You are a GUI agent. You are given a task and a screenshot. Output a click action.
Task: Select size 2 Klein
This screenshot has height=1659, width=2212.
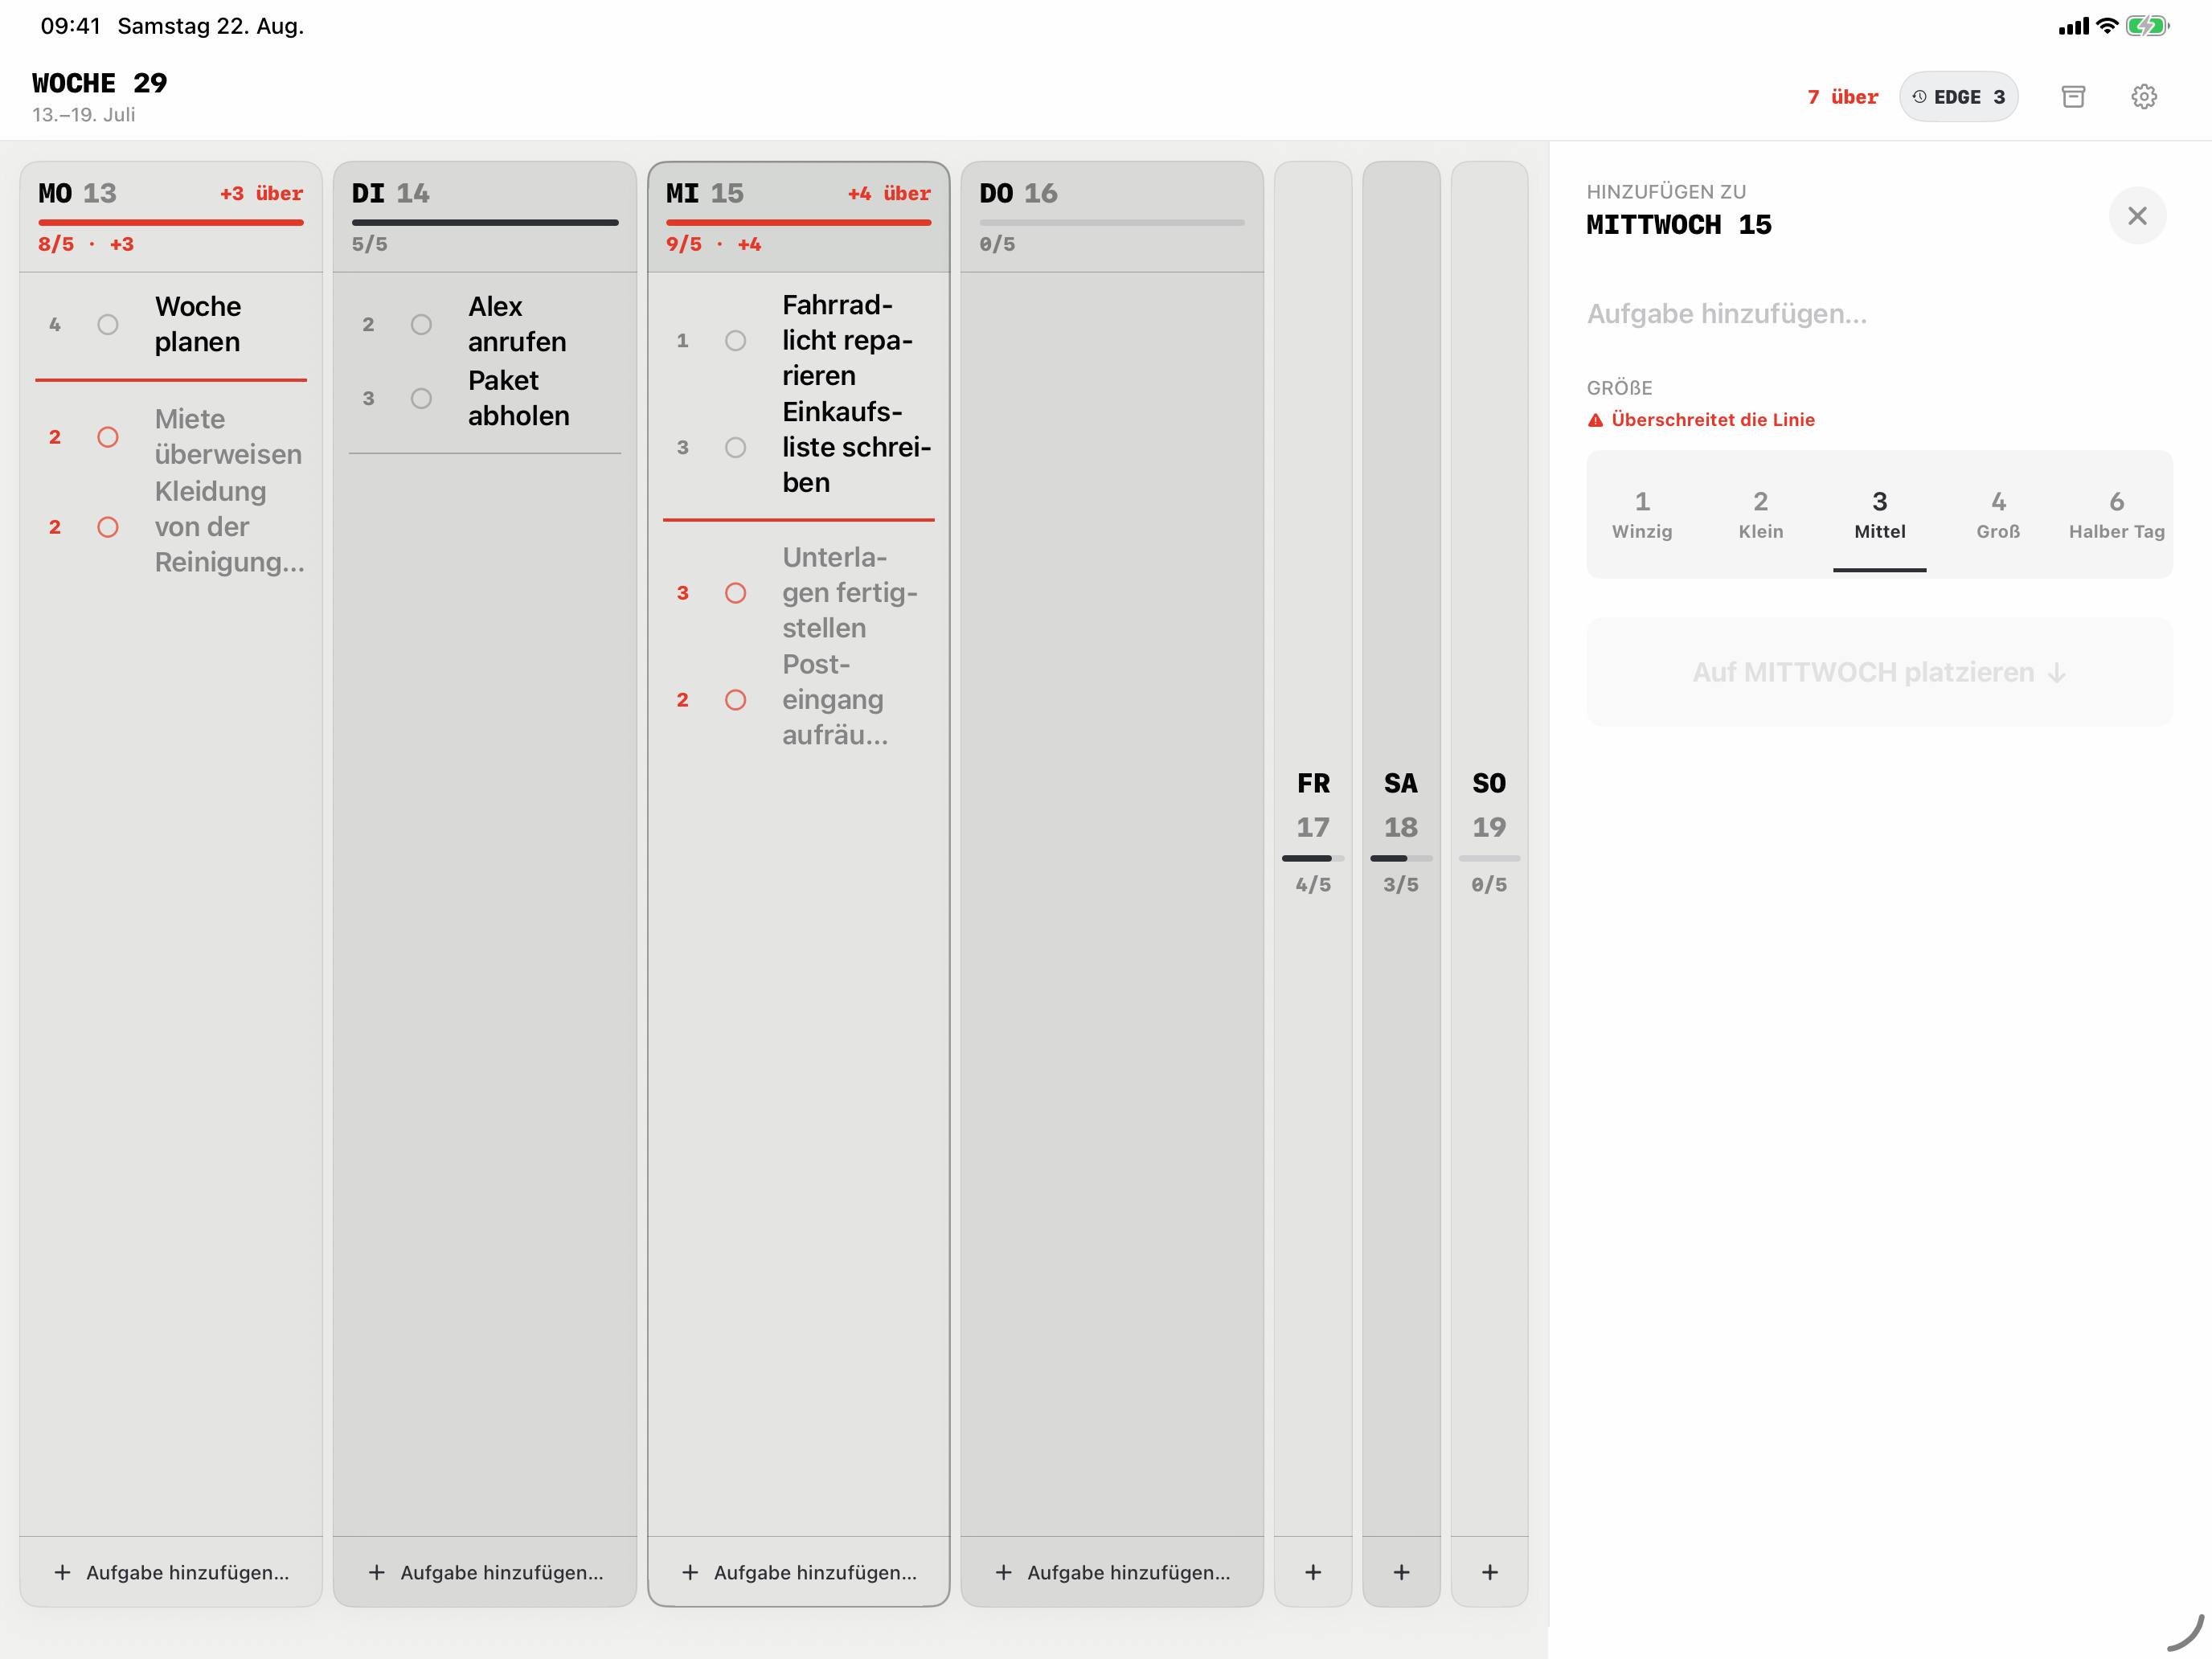(1760, 514)
